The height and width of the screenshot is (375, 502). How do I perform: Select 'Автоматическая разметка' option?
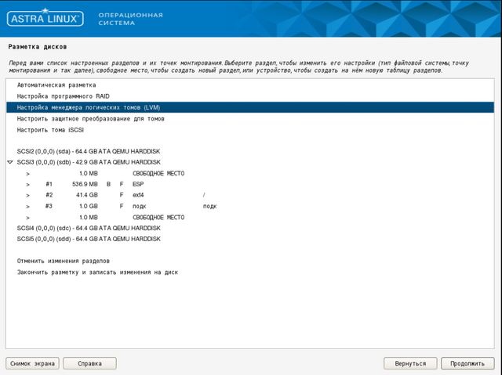tap(56, 85)
